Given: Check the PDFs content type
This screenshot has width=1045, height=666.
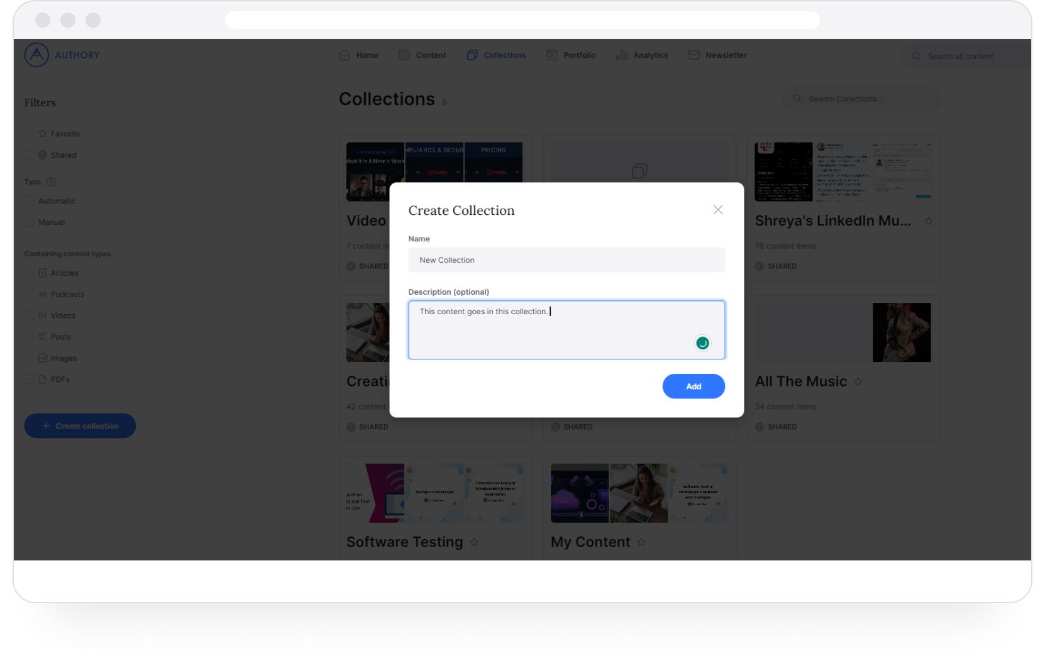Looking at the screenshot, I should click(29, 379).
